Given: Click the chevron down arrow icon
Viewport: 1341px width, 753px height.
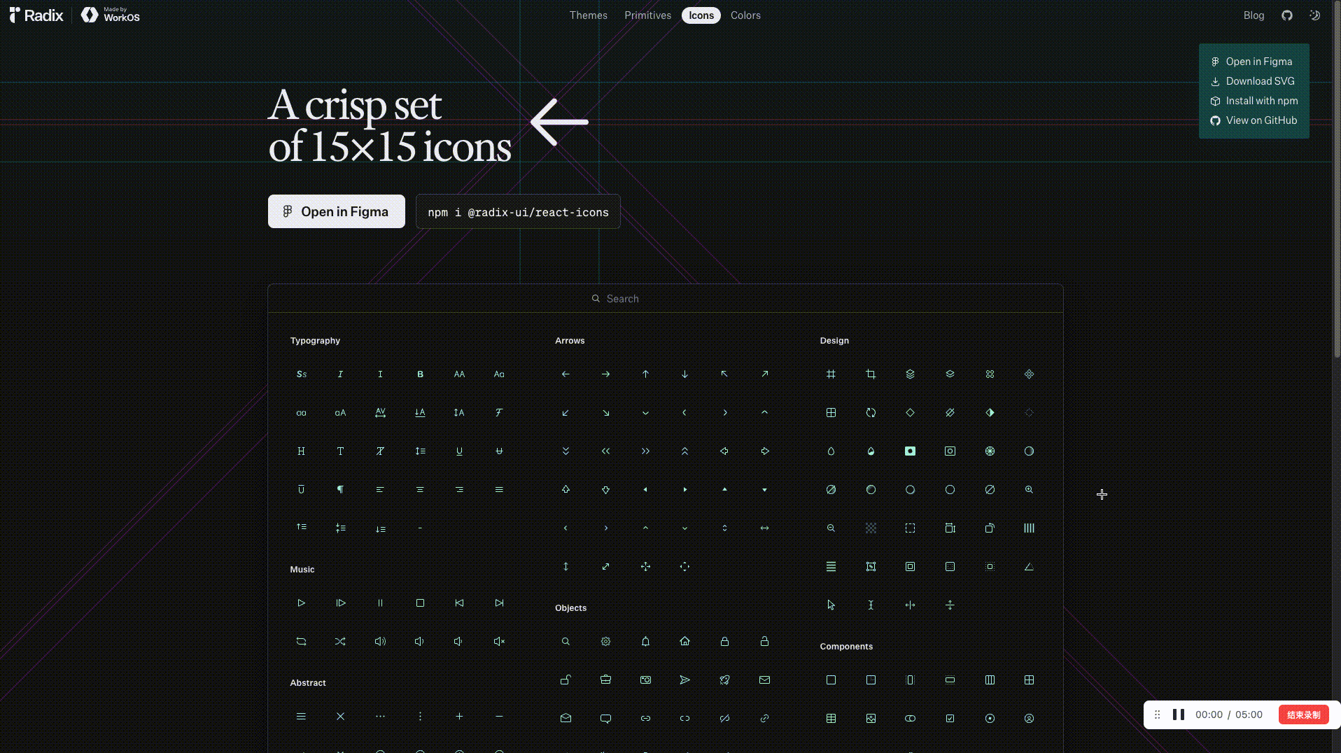Looking at the screenshot, I should [645, 413].
